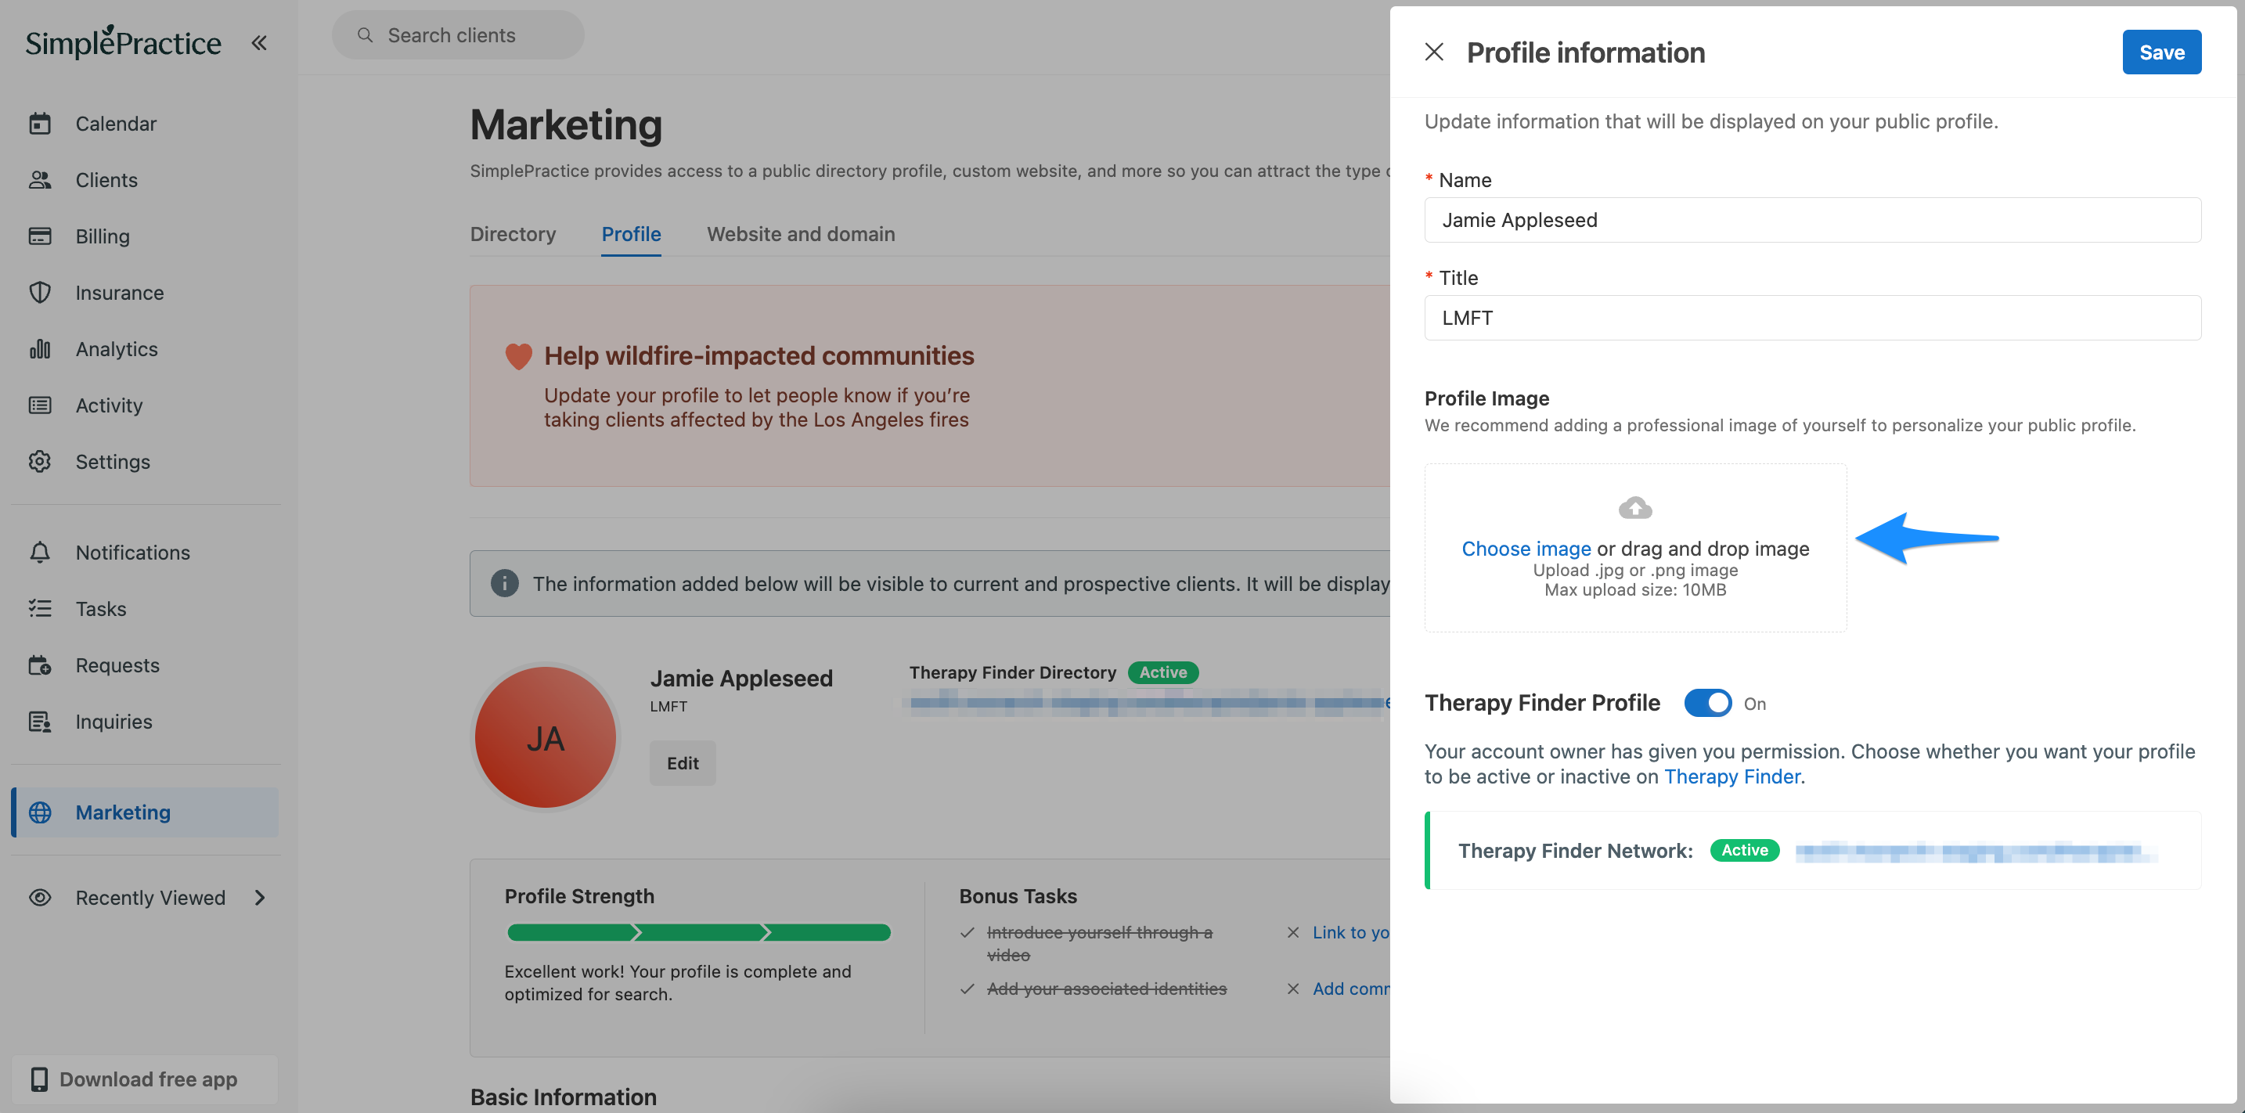
Task: Click the Name input field
Action: [x=1813, y=220]
